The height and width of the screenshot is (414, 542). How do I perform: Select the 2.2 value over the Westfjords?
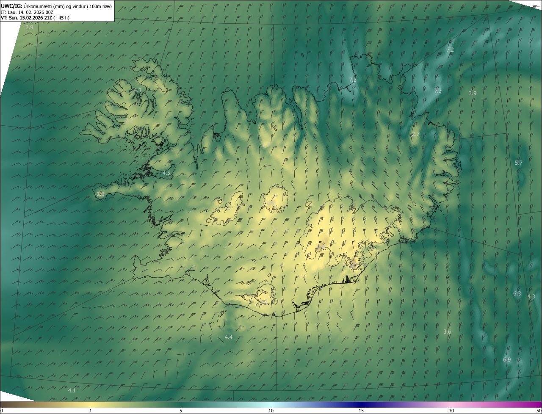(129, 120)
